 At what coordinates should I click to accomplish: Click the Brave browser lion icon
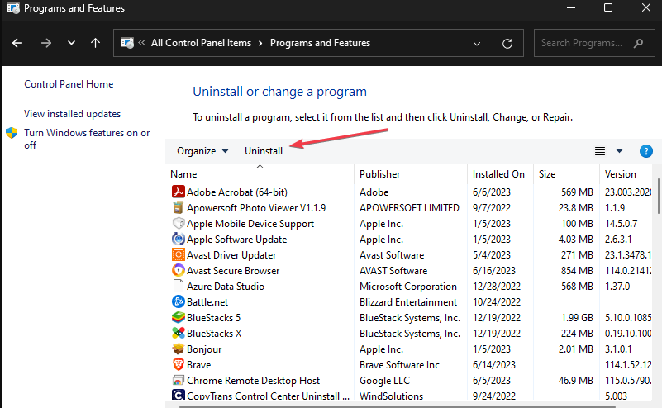pos(178,365)
